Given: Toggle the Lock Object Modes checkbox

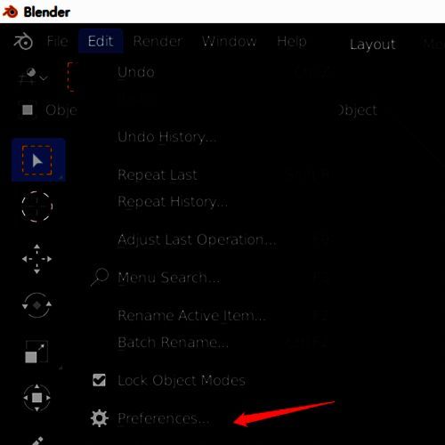Looking at the screenshot, I should coord(99,380).
